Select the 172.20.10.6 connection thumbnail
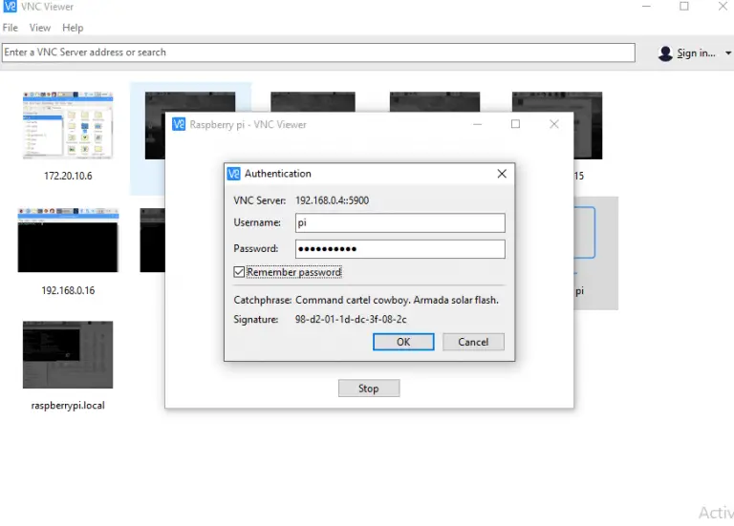734x526 pixels. click(x=68, y=125)
